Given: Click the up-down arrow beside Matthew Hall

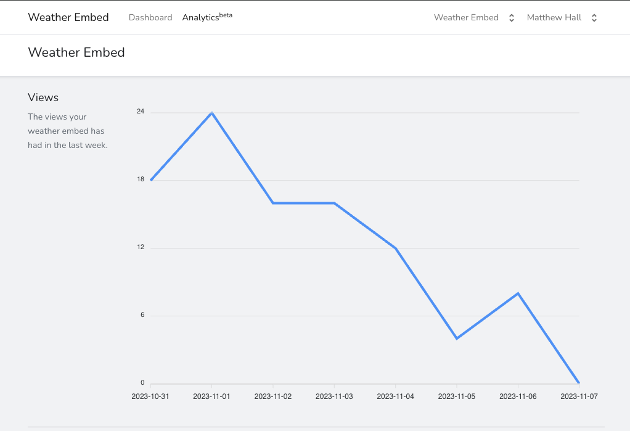Looking at the screenshot, I should pyautogui.click(x=594, y=17).
